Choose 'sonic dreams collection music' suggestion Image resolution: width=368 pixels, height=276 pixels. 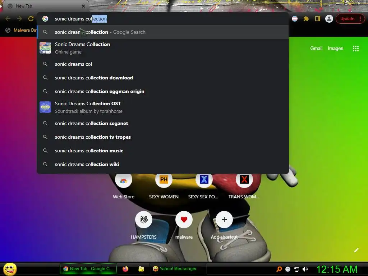[x=163, y=151]
